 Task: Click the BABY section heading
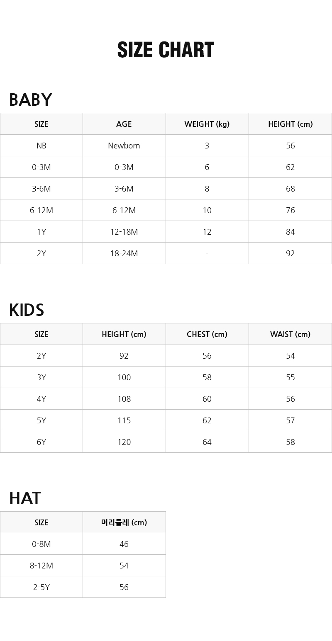[x=30, y=100]
